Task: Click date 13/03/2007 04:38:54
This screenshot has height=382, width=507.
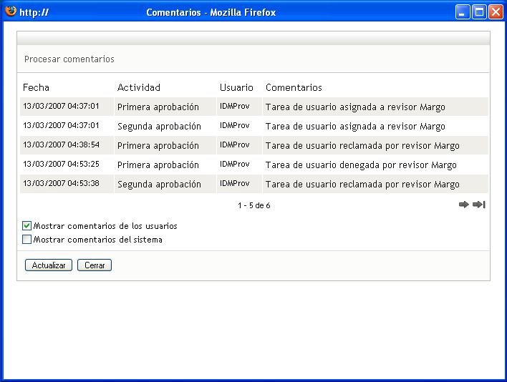Action: tap(61, 145)
